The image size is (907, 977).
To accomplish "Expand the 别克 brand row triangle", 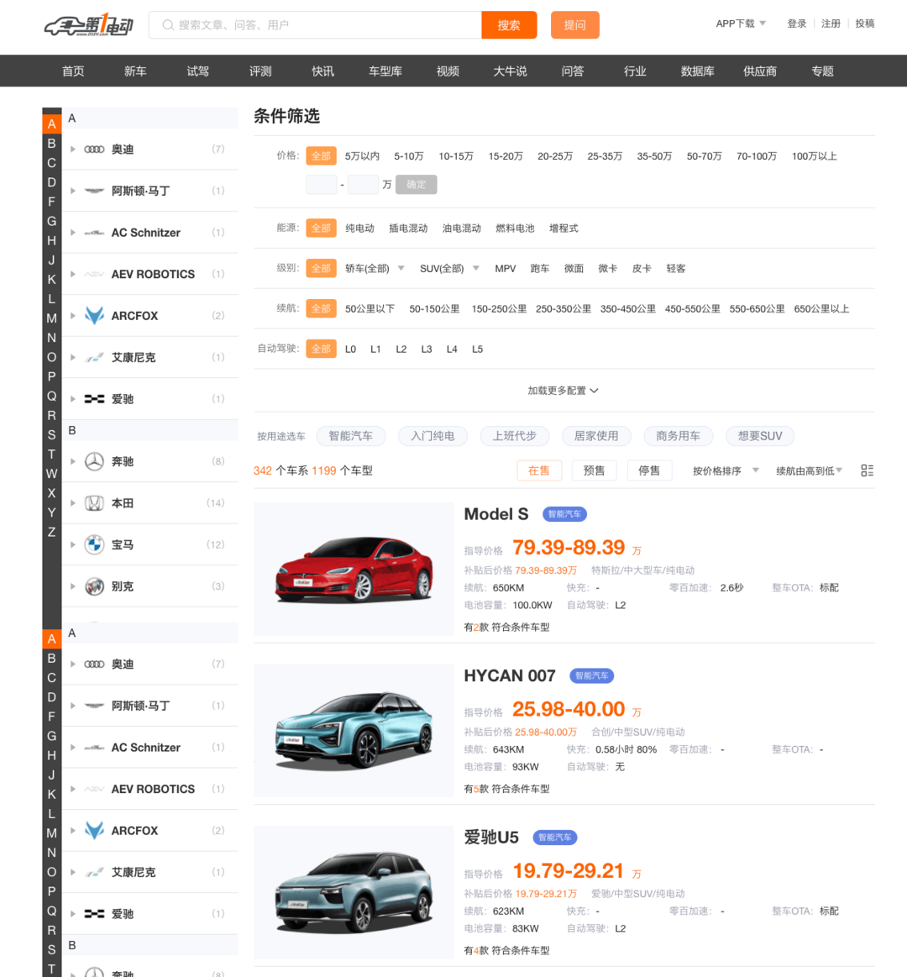I will point(73,586).
